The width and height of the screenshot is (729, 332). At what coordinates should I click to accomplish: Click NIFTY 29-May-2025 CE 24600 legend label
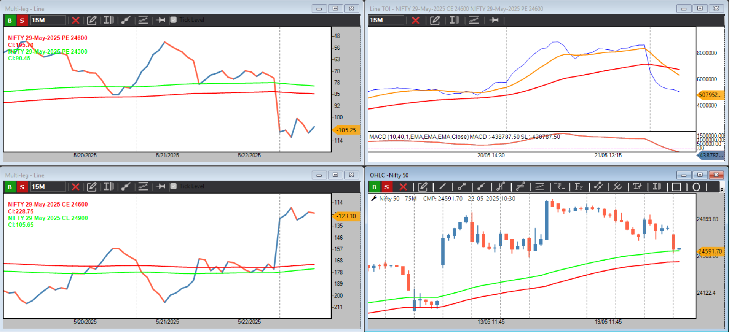click(48, 204)
